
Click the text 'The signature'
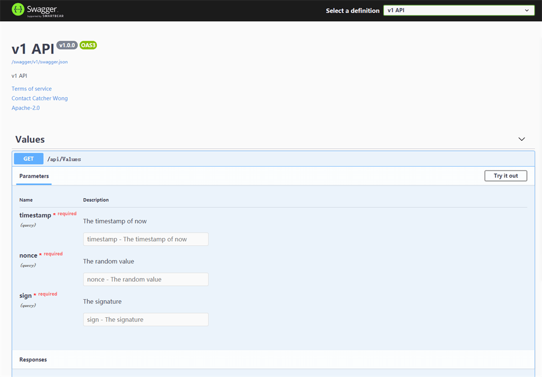[102, 301]
